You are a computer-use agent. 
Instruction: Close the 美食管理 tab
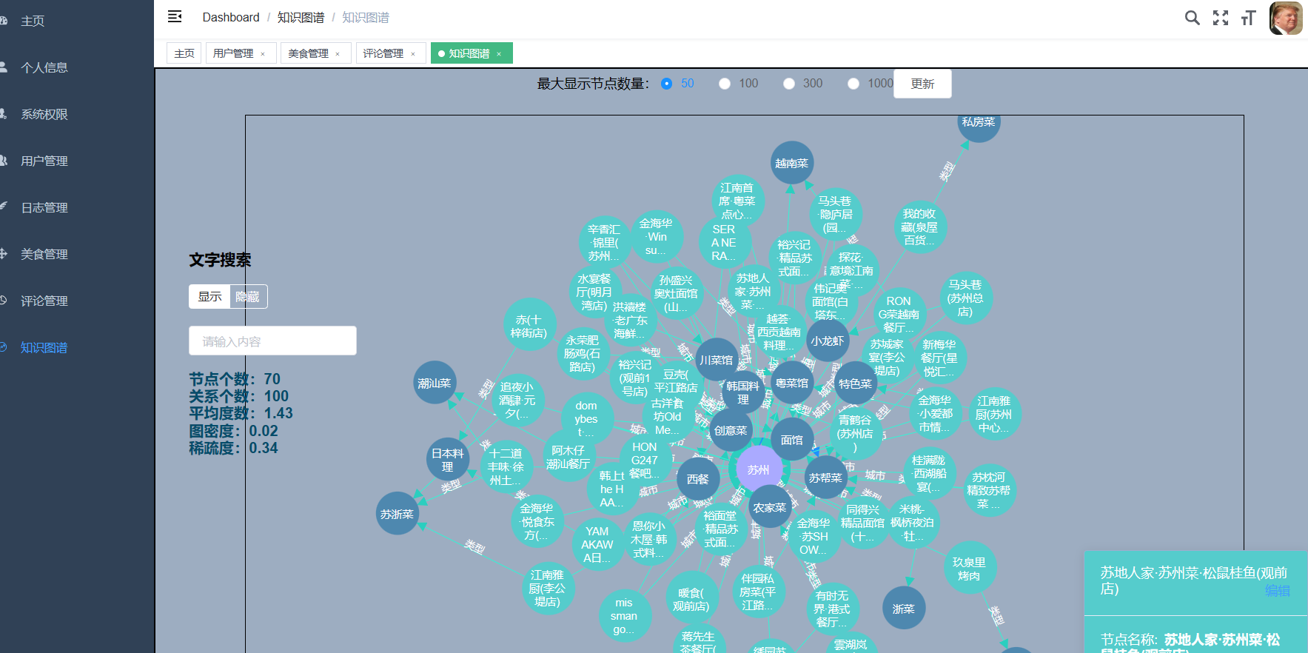pyautogui.click(x=338, y=54)
